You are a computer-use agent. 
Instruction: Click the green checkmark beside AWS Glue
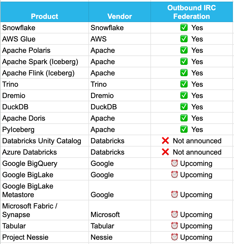point(184,39)
